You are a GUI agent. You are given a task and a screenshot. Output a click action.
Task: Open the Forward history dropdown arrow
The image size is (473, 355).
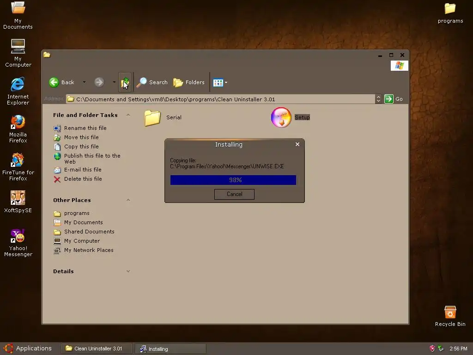114,82
